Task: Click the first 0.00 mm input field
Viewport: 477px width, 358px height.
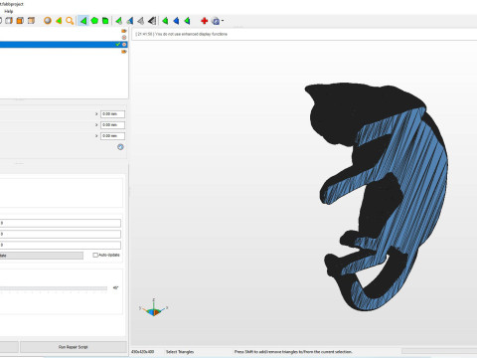Action: 112,114
